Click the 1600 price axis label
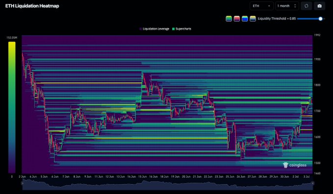This screenshot has width=333, height=194. 317,137
